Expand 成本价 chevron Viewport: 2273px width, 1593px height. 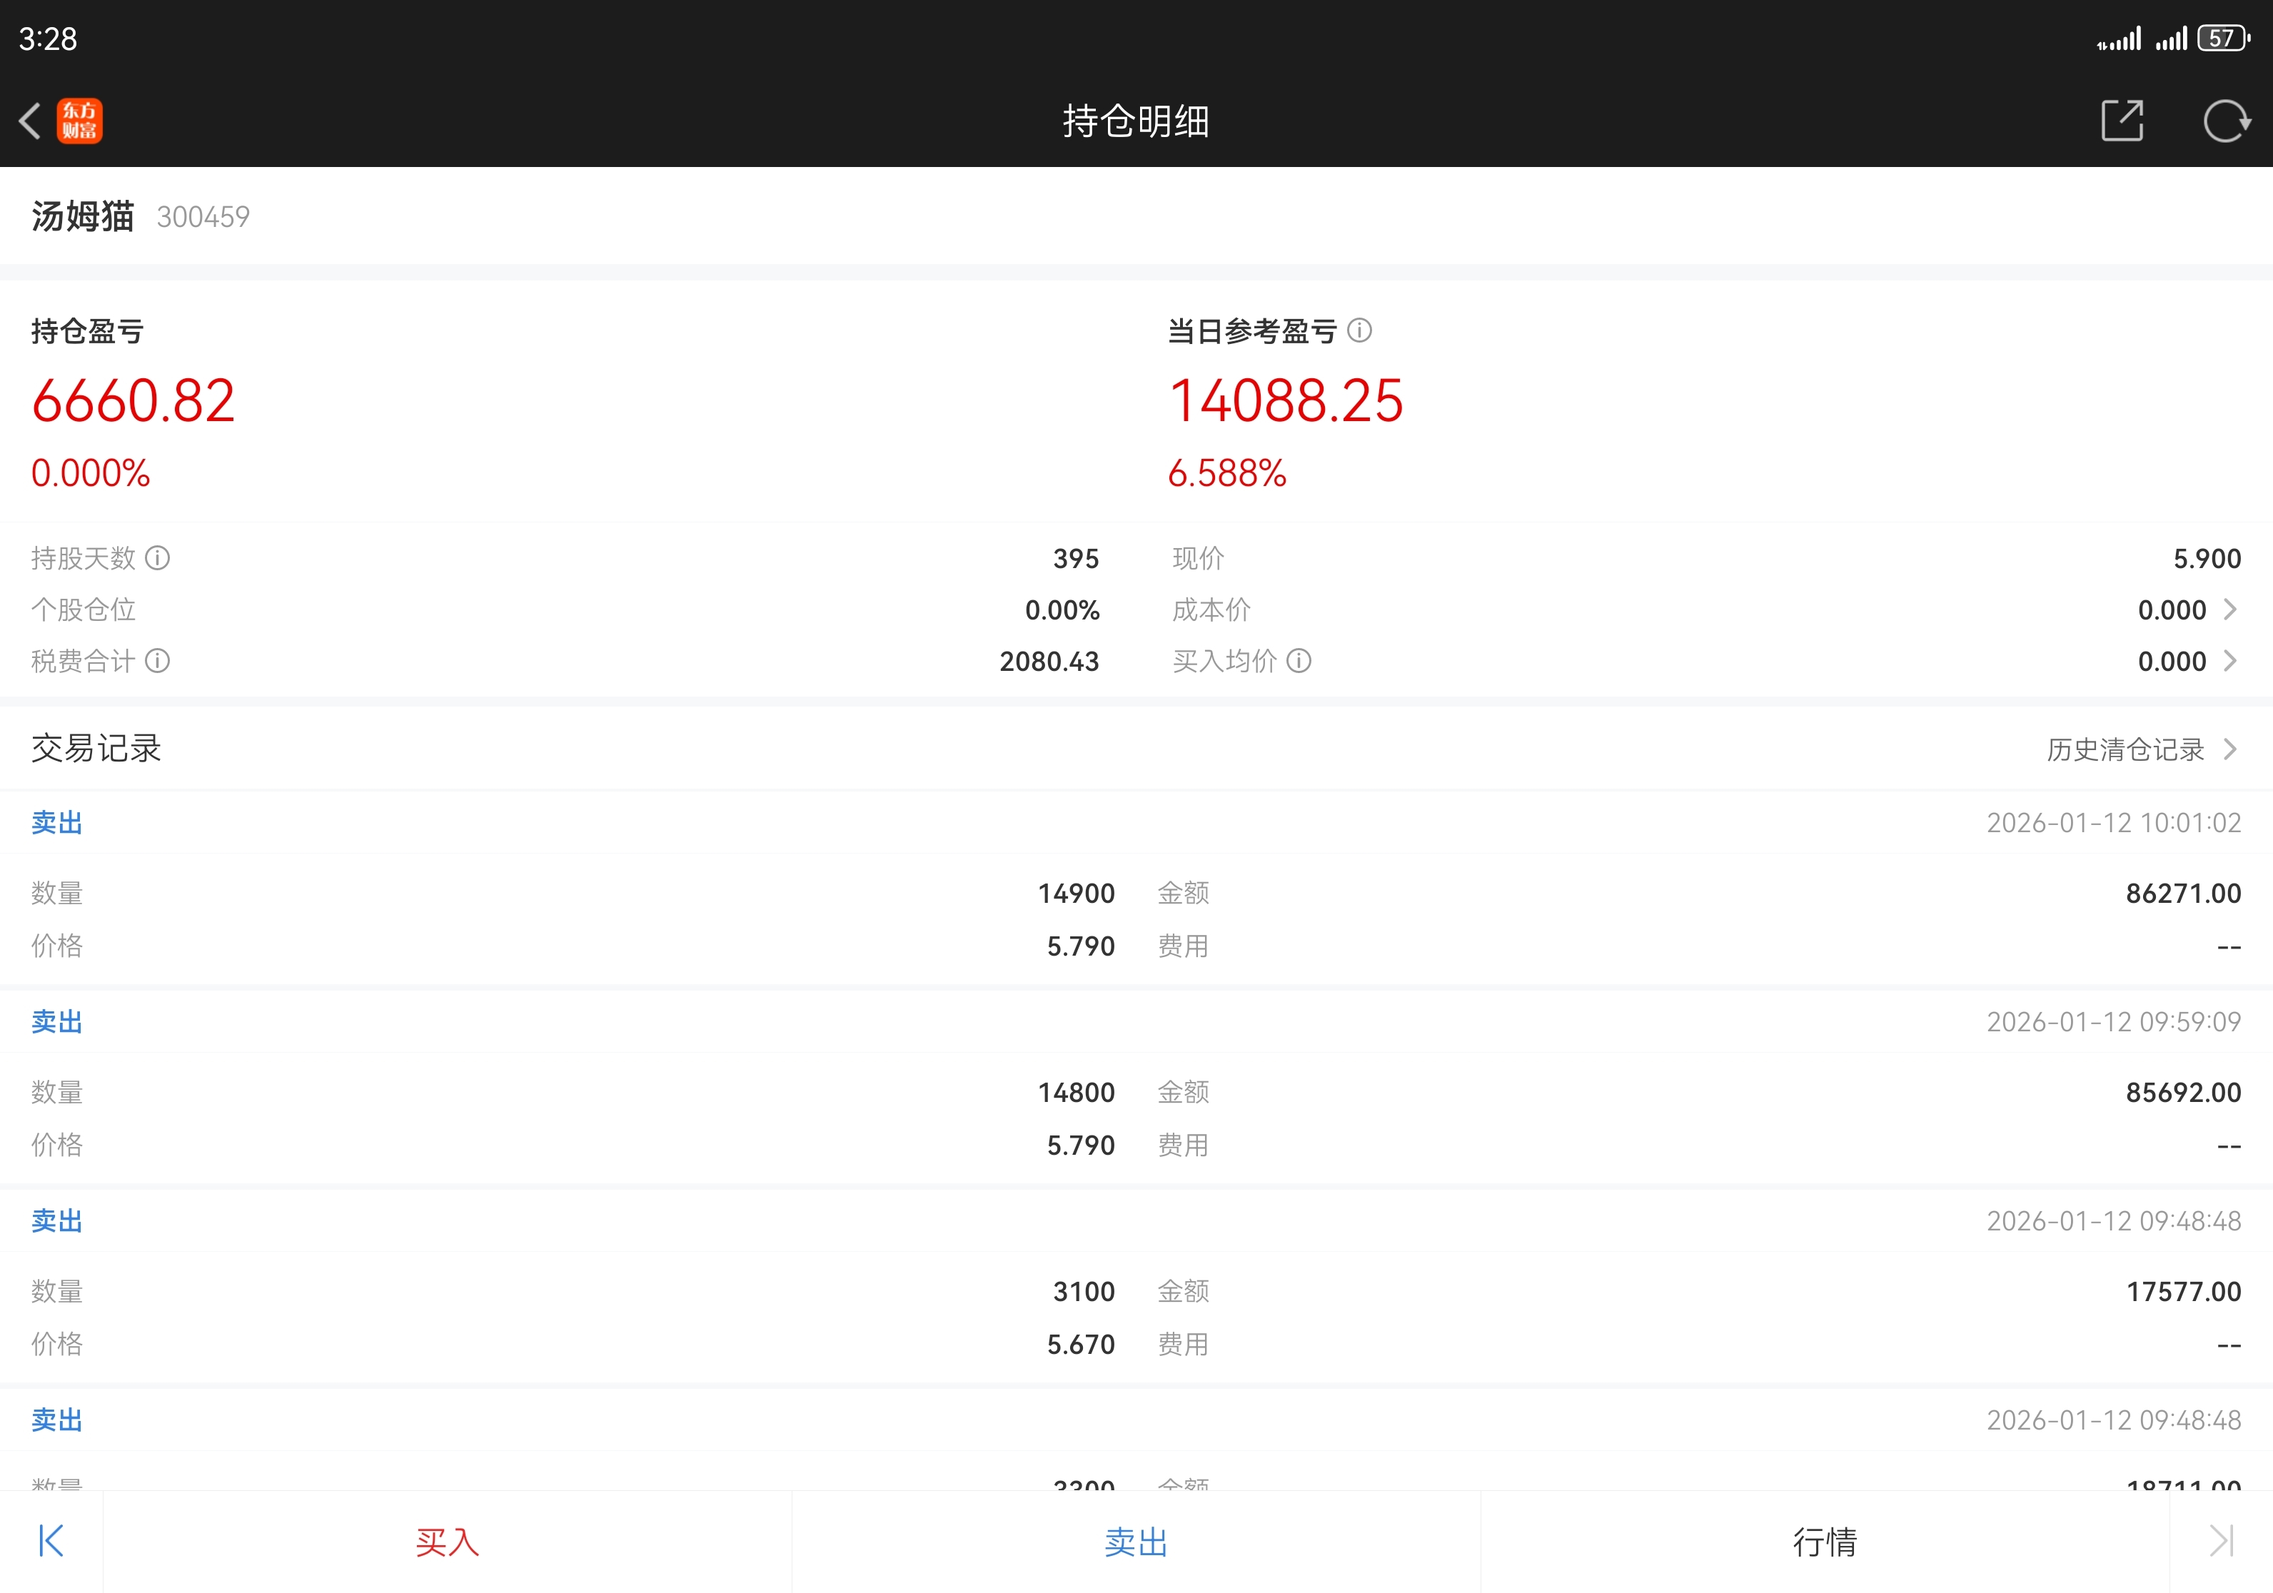click(2229, 610)
